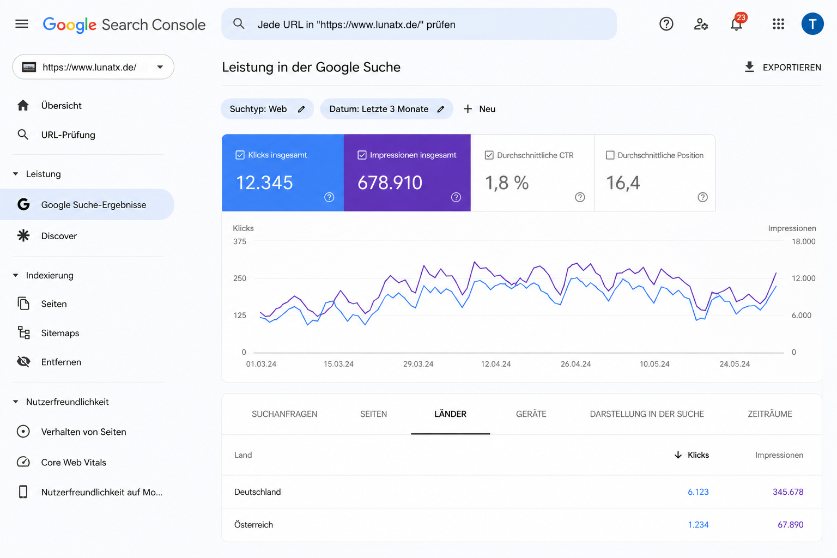Viewport: 837px width, 558px height.
Task: Switch to the GERÄTE tab
Action: 531,414
